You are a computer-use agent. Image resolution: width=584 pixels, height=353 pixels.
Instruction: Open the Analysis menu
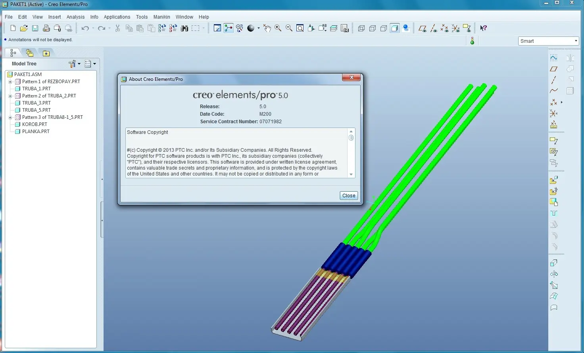[75, 17]
